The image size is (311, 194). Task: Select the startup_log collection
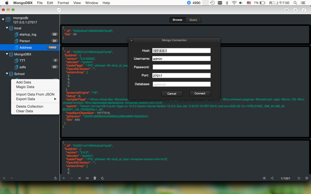click(28, 34)
